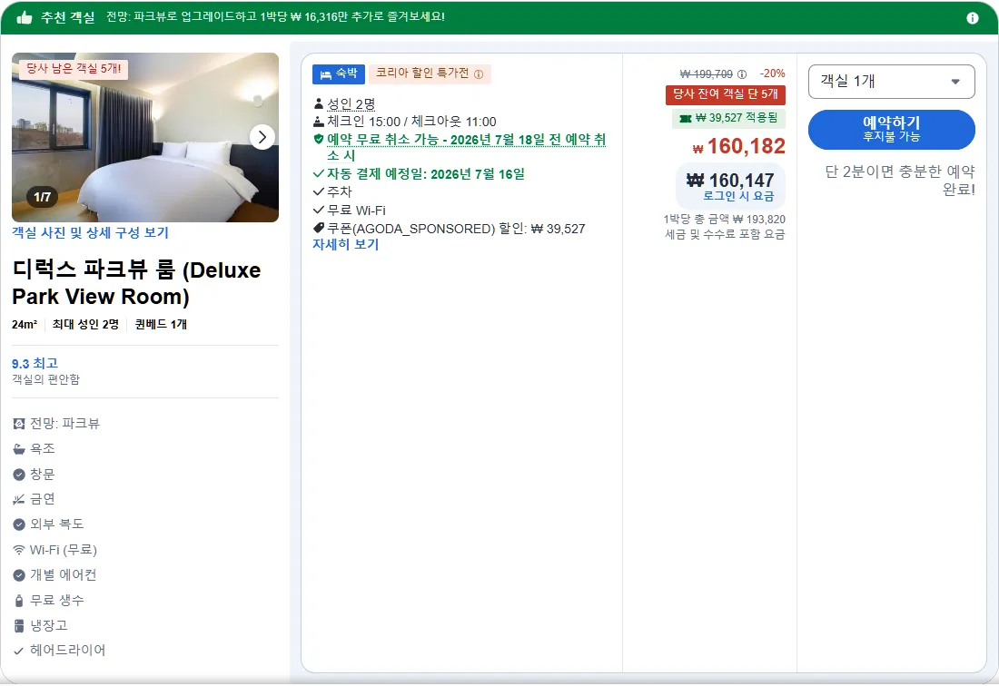Click the Deluxe Park View Room title
This screenshot has width=999, height=686.
click(x=136, y=283)
